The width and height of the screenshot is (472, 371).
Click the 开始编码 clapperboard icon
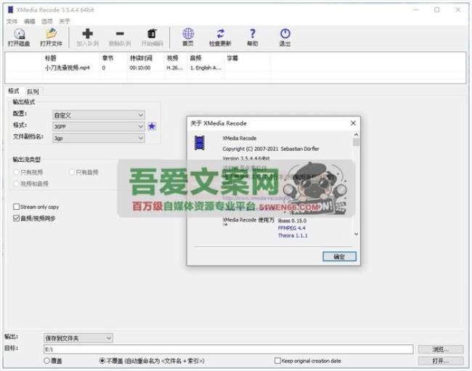(152, 33)
